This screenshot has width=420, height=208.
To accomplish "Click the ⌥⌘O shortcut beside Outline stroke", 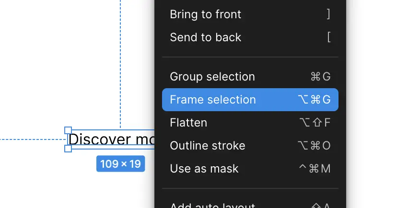I will 314,146.
